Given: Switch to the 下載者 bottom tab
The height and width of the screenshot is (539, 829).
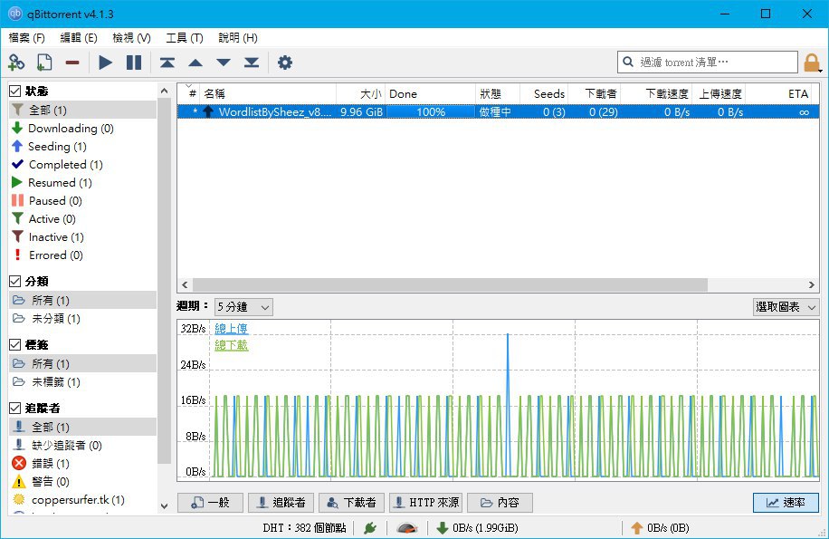Looking at the screenshot, I should coord(351,503).
